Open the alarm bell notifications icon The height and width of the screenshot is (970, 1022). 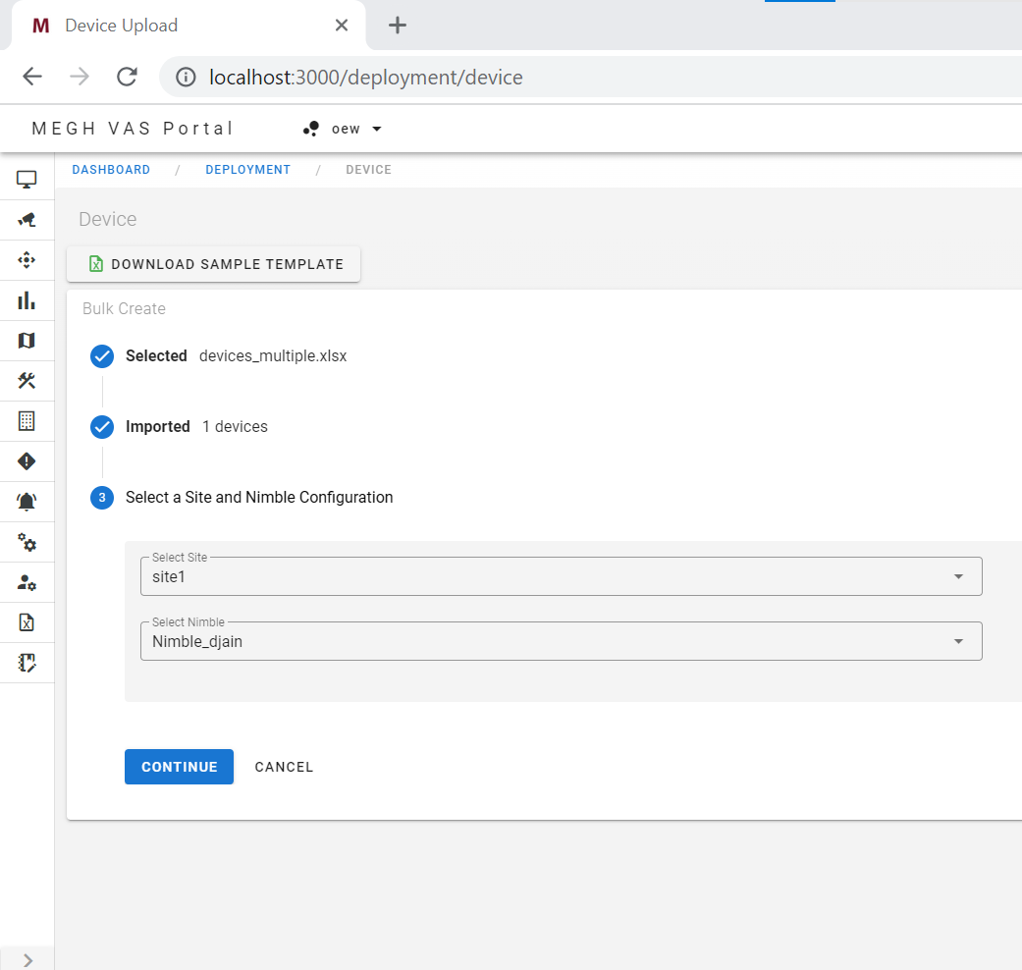27,502
